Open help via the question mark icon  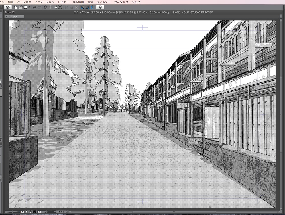tap(99, 8)
